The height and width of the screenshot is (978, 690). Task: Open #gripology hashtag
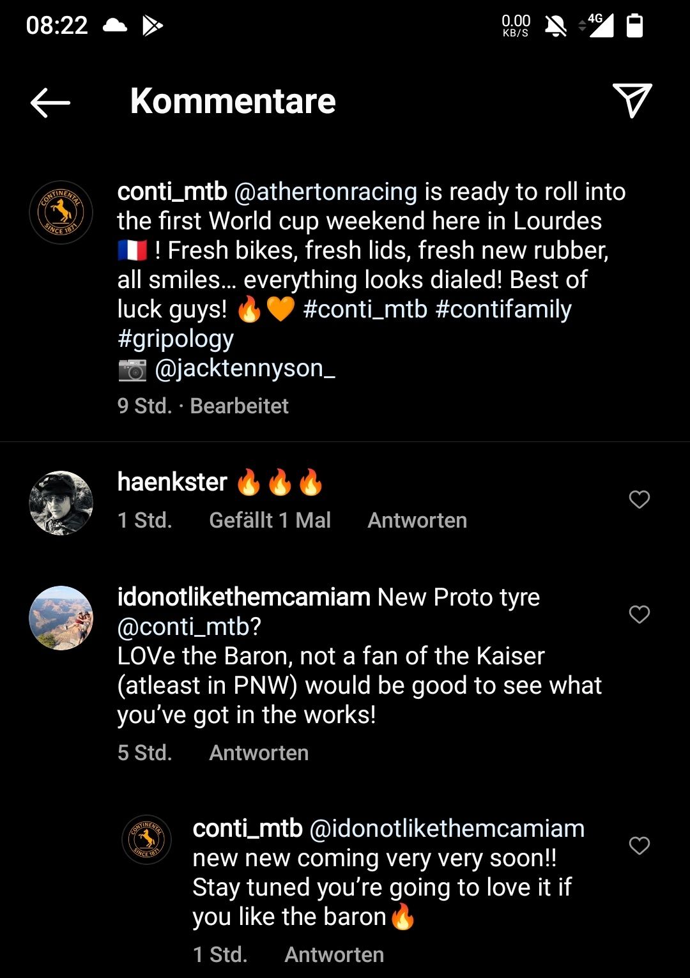click(176, 339)
